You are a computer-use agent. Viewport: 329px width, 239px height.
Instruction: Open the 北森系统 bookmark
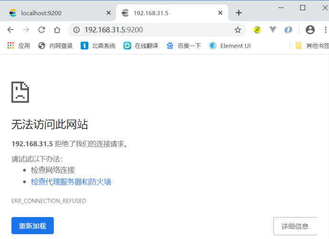[98, 46]
